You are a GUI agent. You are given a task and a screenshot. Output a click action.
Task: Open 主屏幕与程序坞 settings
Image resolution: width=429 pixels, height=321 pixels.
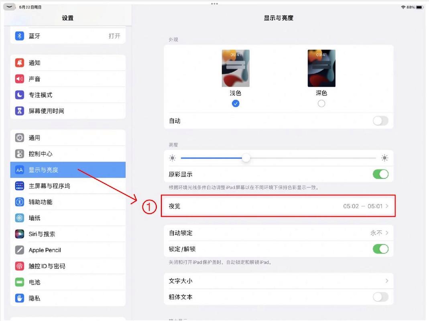click(68, 186)
